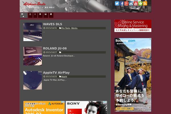Image resolution: width=171 pixels, height=114 pixels.
Task: Click the date 2015/10/27
Action: pos(51,52)
